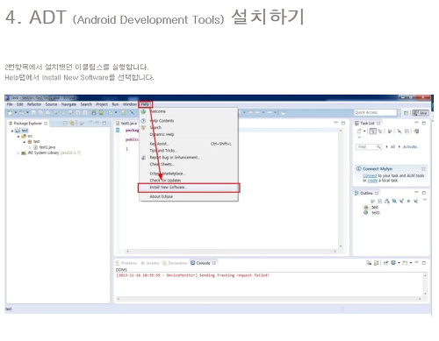The image size is (439, 341).
Task: Click the Android Virtual Device Manager icon
Action: coord(101,112)
